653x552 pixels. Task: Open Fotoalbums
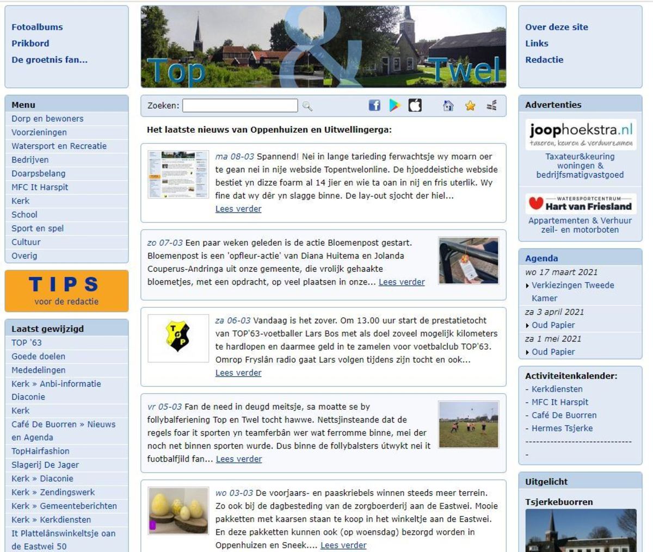point(37,27)
